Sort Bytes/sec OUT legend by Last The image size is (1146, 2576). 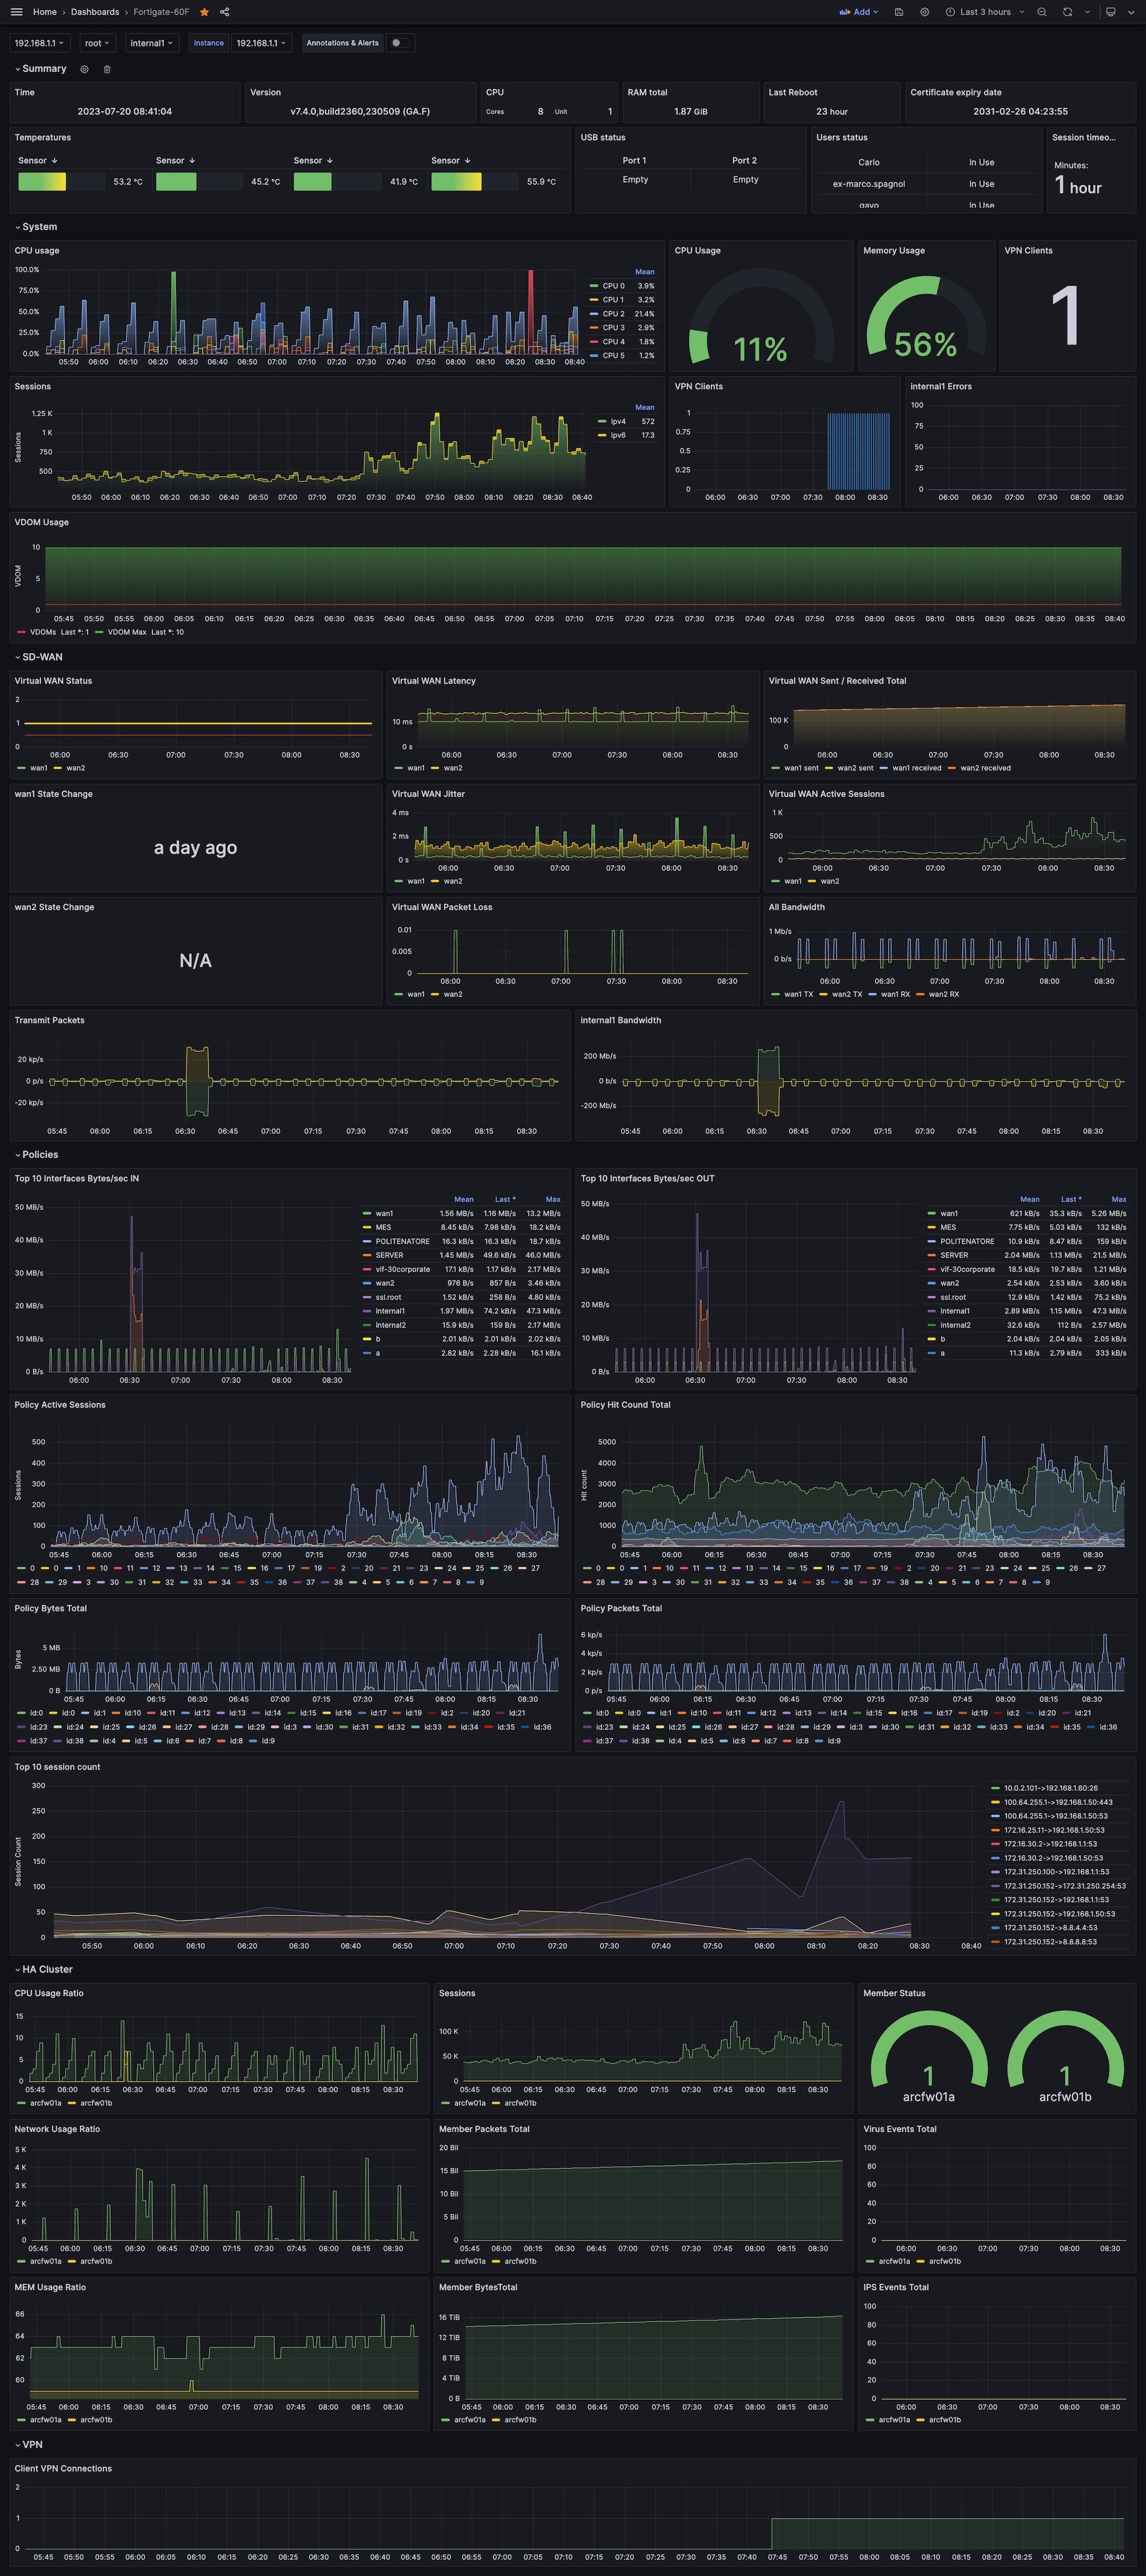coord(1071,1199)
